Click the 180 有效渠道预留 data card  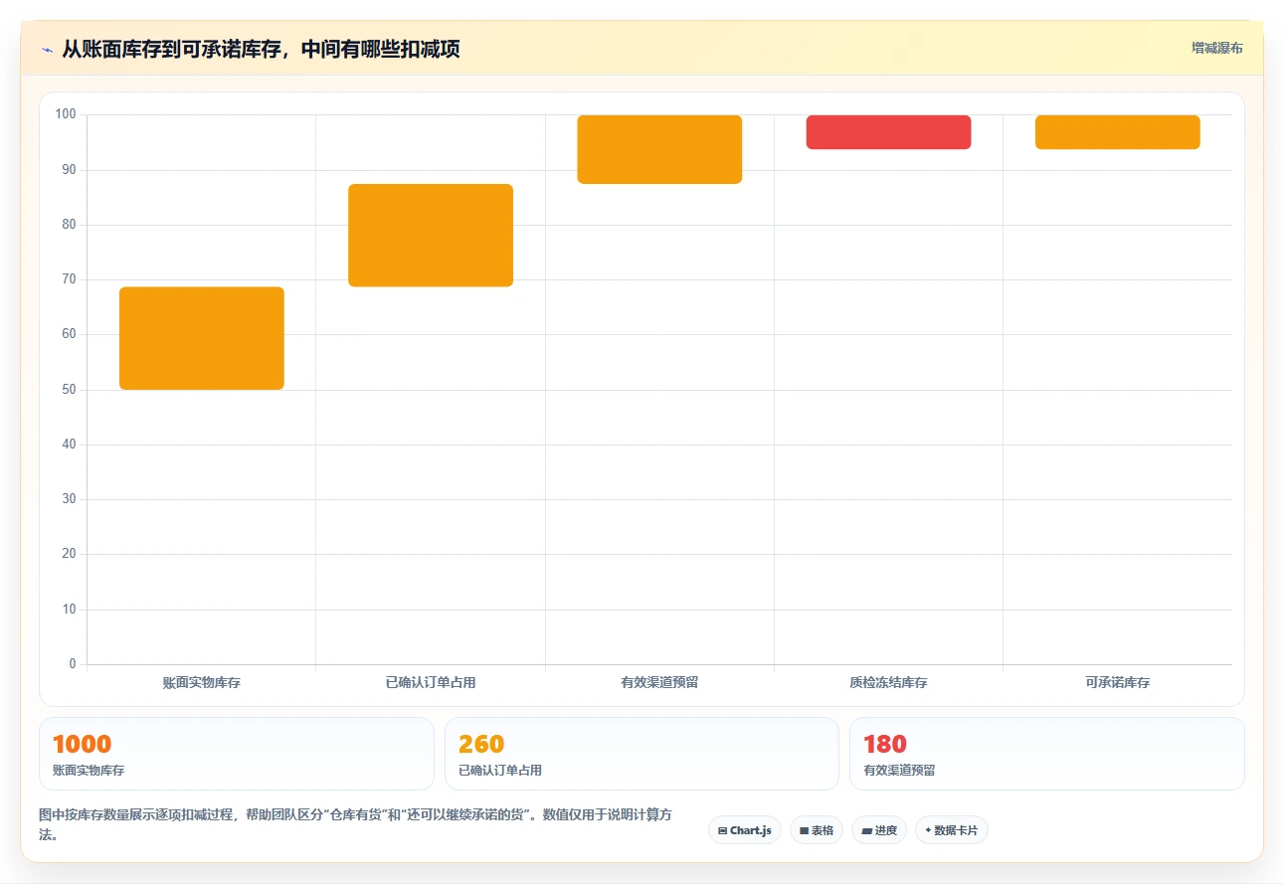(1047, 754)
